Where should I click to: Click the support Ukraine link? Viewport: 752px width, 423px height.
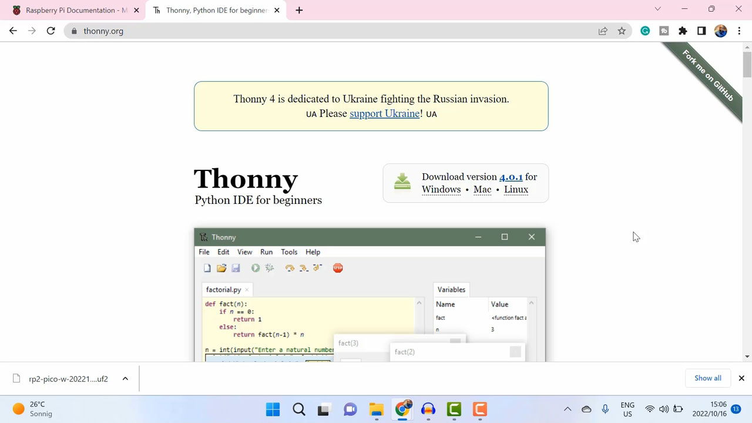pyautogui.click(x=385, y=113)
